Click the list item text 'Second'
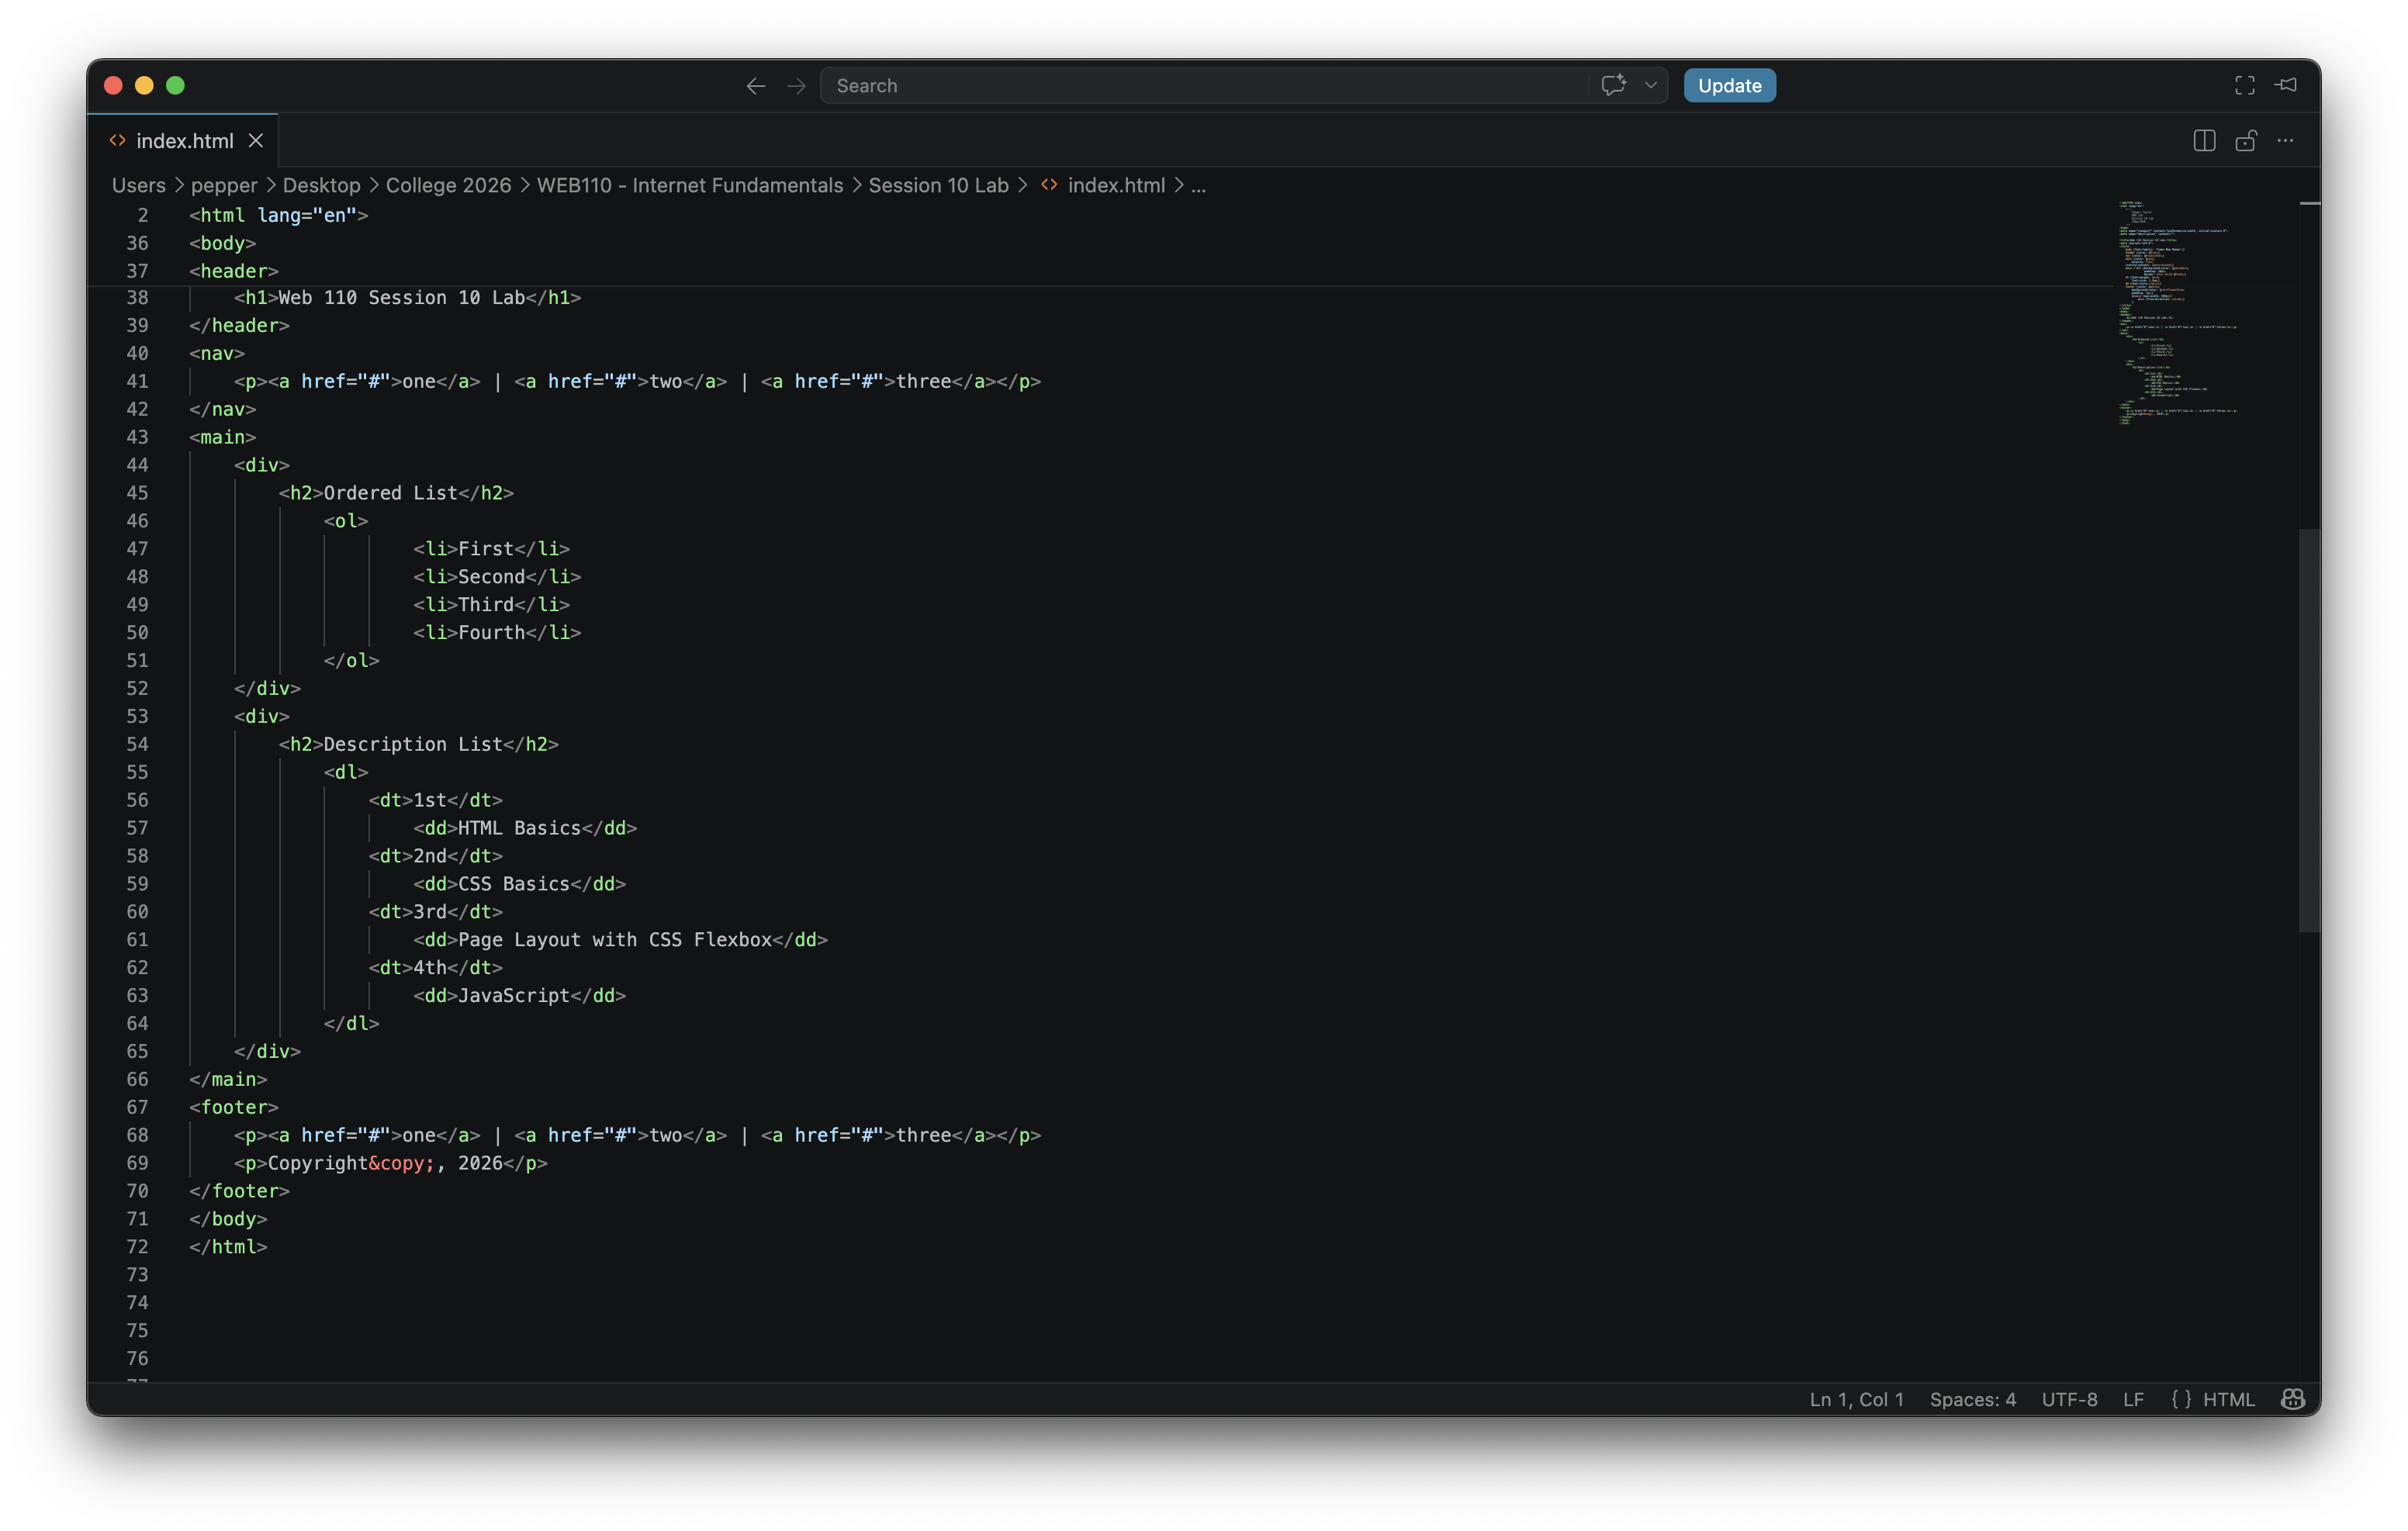This screenshot has height=1531, width=2408. (x=491, y=577)
